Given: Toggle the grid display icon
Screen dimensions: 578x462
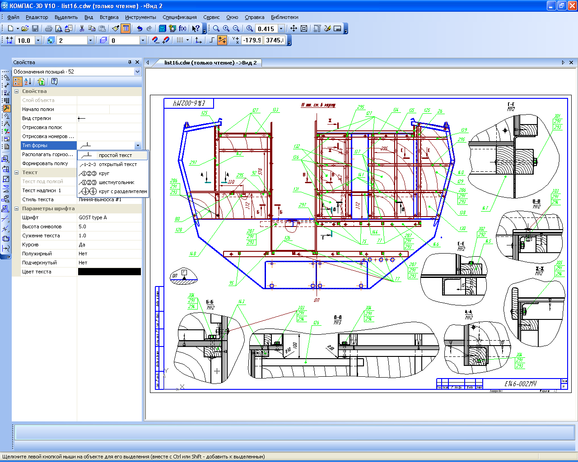Looking at the screenshot, I should [x=180, y=40].
